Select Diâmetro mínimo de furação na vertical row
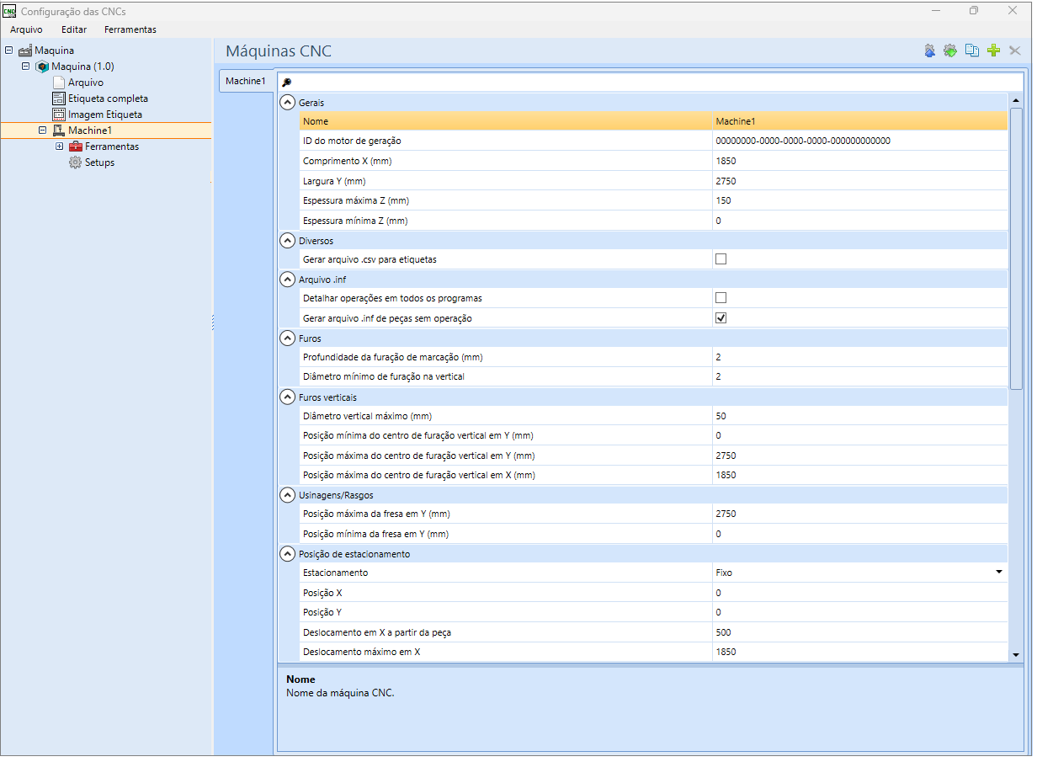The image size is (1037, 762). [x=653, y=377]
